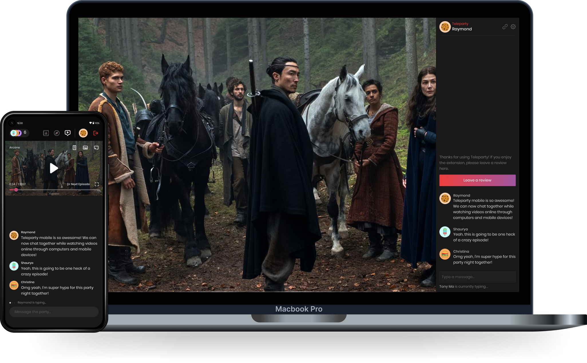Viewport: 587px width, 363px height.
Task: Click the settings gear icon in Teleparty
Action: coord(513,26)
